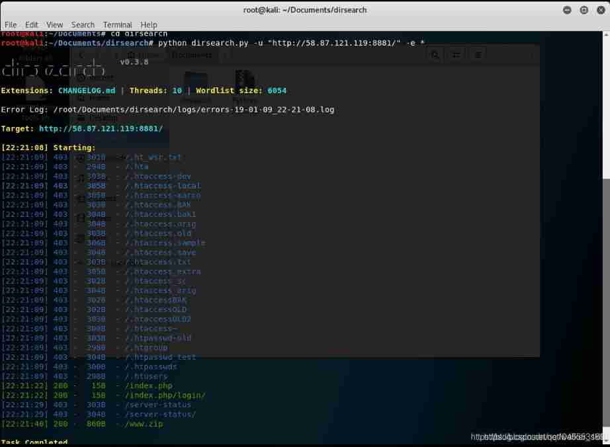The height and width of the screenshot is (447, 610).
Task: Minimize the terminal window
Action: point(568,10)
